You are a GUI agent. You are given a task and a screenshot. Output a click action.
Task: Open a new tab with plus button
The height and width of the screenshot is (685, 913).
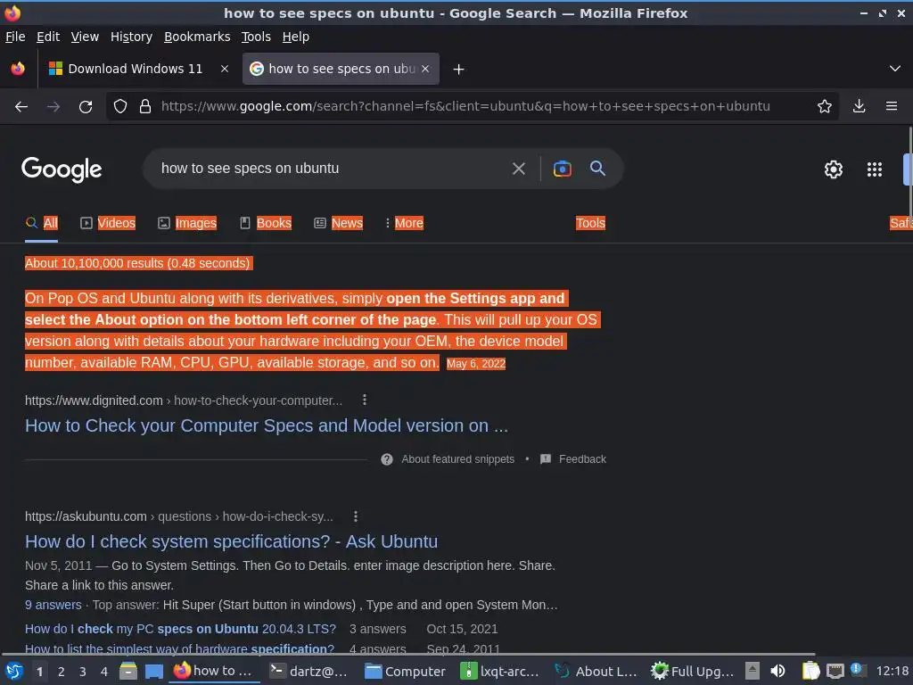tap(459, 70)
